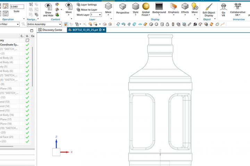Select the solid block body filter icon

151,24
